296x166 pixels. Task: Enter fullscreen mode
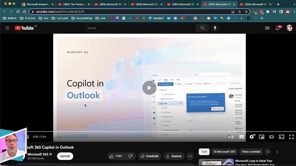tap(291, 137)
